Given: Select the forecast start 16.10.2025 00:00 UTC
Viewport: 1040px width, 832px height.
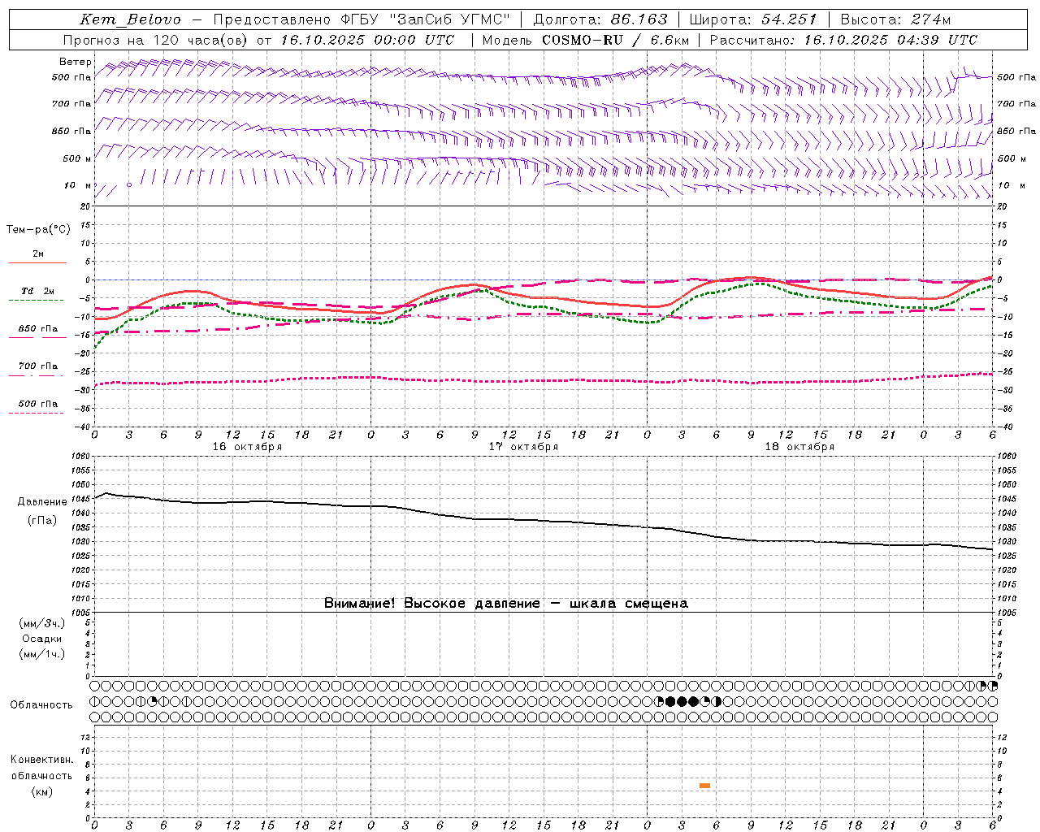Looking at the screenshot, I should tap(367, 40).
